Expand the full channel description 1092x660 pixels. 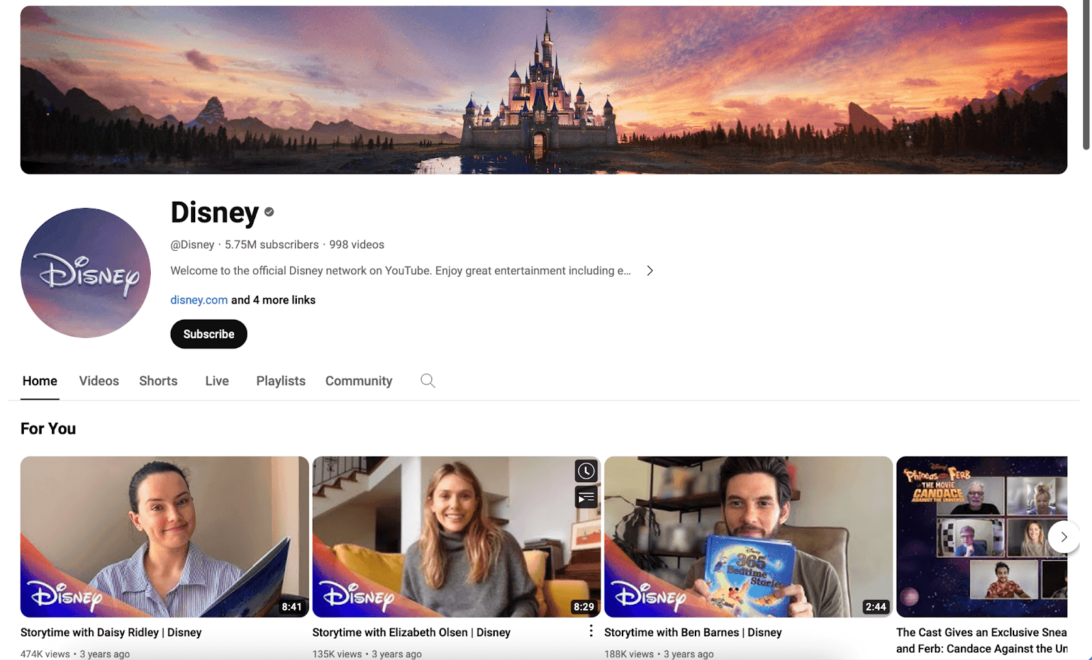pyautogui.click(x=650, y=270)
